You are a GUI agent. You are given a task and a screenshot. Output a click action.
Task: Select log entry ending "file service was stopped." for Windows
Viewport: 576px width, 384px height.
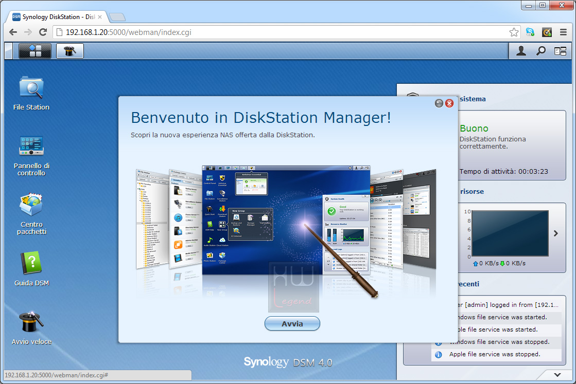(500, 342)
